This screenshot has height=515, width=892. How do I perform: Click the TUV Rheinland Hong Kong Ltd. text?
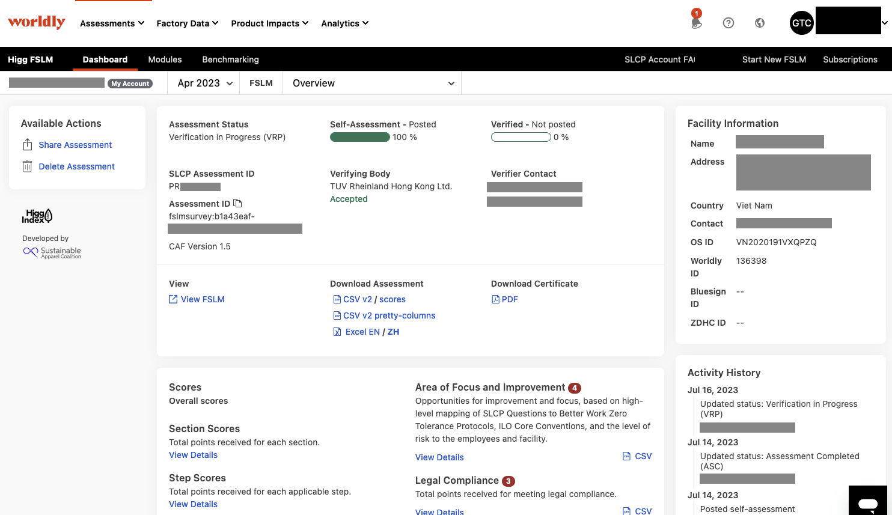point(391,186)
